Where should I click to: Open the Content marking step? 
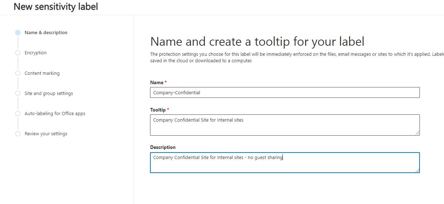tap(42, 73)
